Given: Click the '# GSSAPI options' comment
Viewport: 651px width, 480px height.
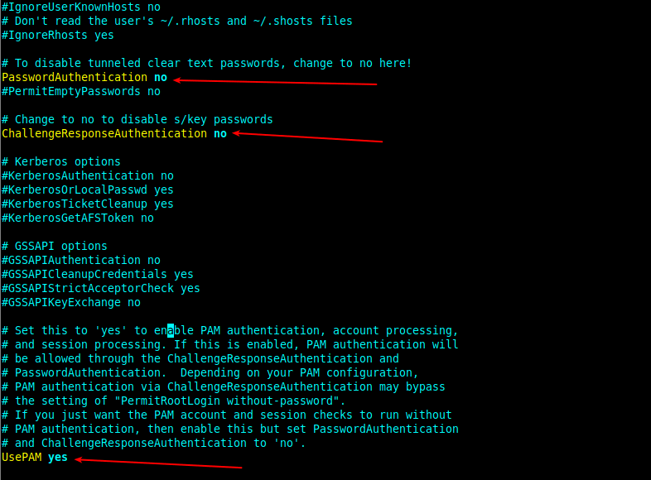Looking at the screenshot, I should [x=55, y=246].
